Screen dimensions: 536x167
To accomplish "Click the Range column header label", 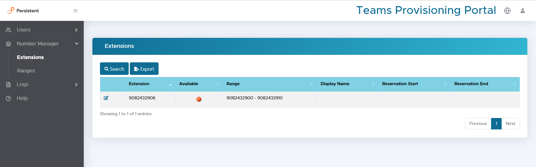I will point(233,84).
